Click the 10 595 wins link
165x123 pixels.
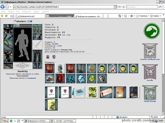point(55,44)
